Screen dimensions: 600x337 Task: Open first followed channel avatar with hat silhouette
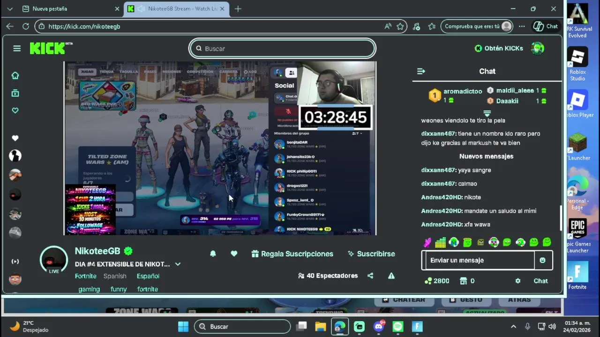pyautogui.click(x=15, y=156)
